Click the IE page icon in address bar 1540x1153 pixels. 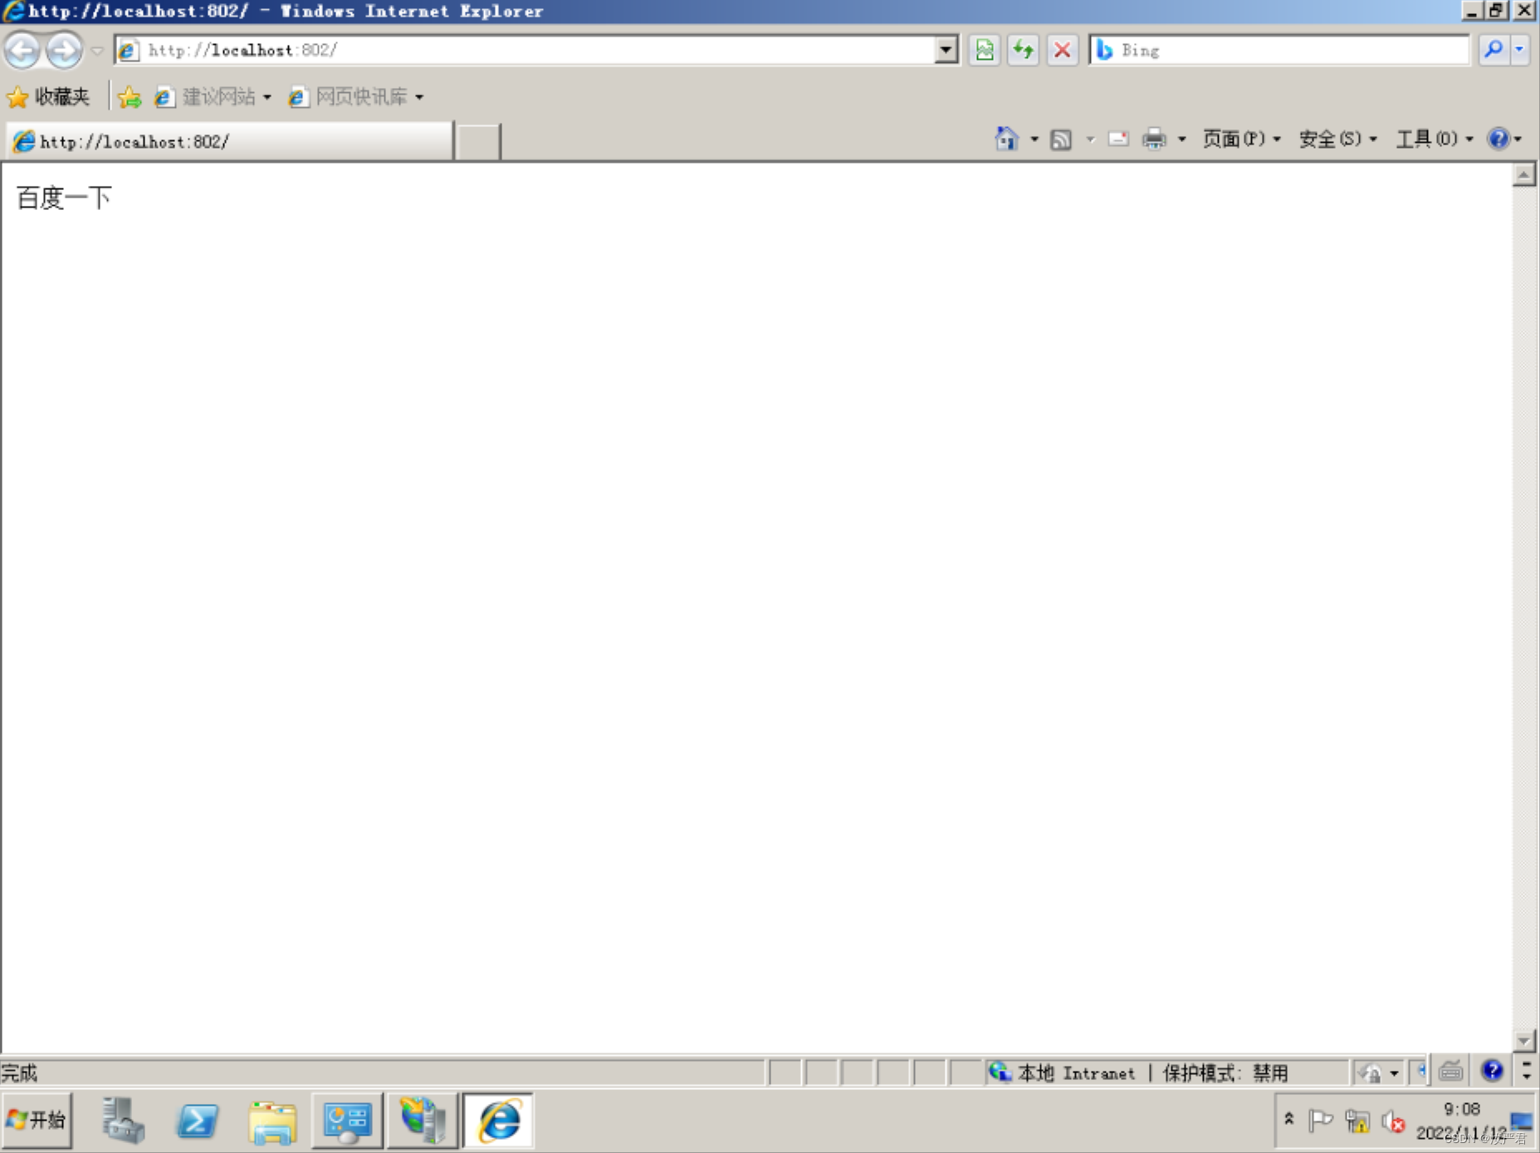coord(128,51)
